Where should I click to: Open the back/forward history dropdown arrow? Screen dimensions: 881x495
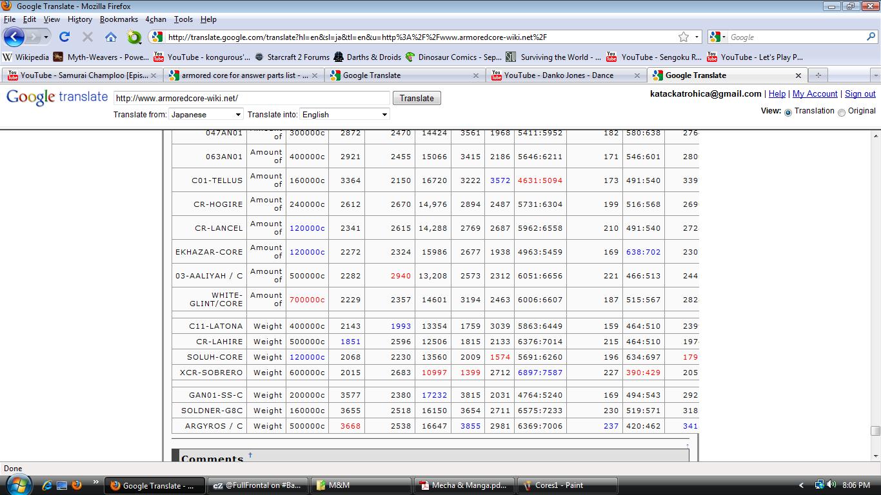(x=46, y=37)
